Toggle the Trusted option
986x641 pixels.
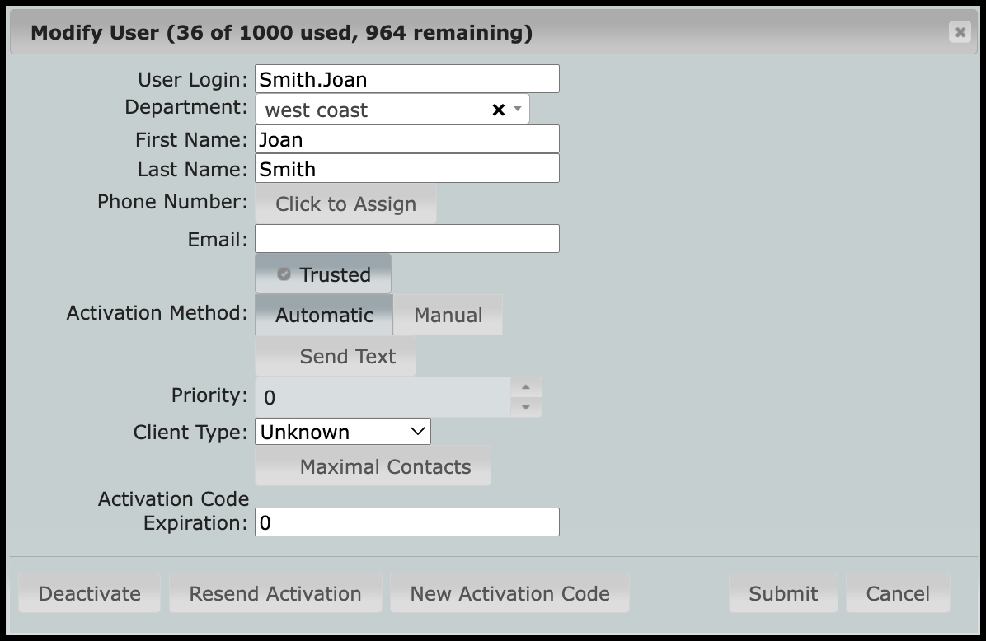click(323, 274)
